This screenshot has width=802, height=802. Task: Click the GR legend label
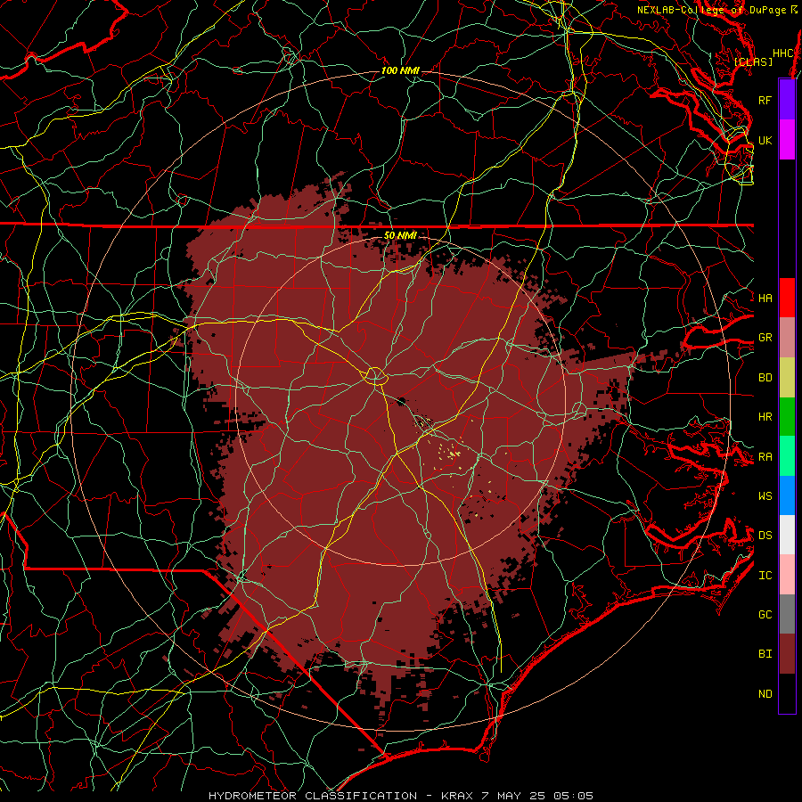click(765, 338)
